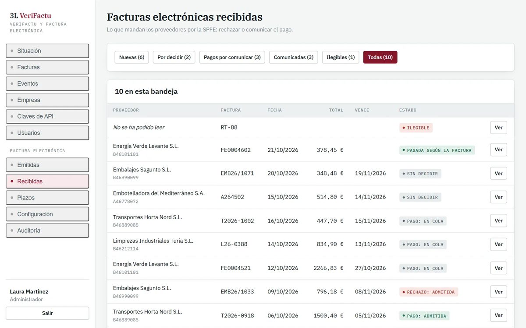Click Ver for invoice RT-88
The width and height of the screenshot is (526, 328).
point(498,128)
